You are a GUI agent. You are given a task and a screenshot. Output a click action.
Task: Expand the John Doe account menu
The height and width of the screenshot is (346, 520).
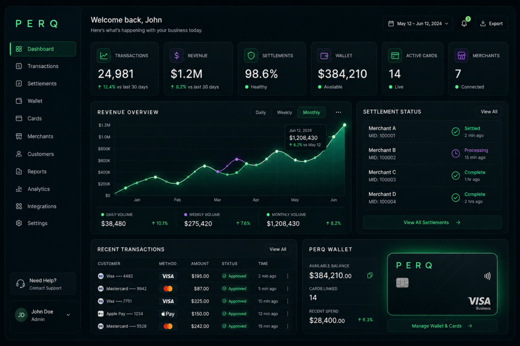point(69,315)
